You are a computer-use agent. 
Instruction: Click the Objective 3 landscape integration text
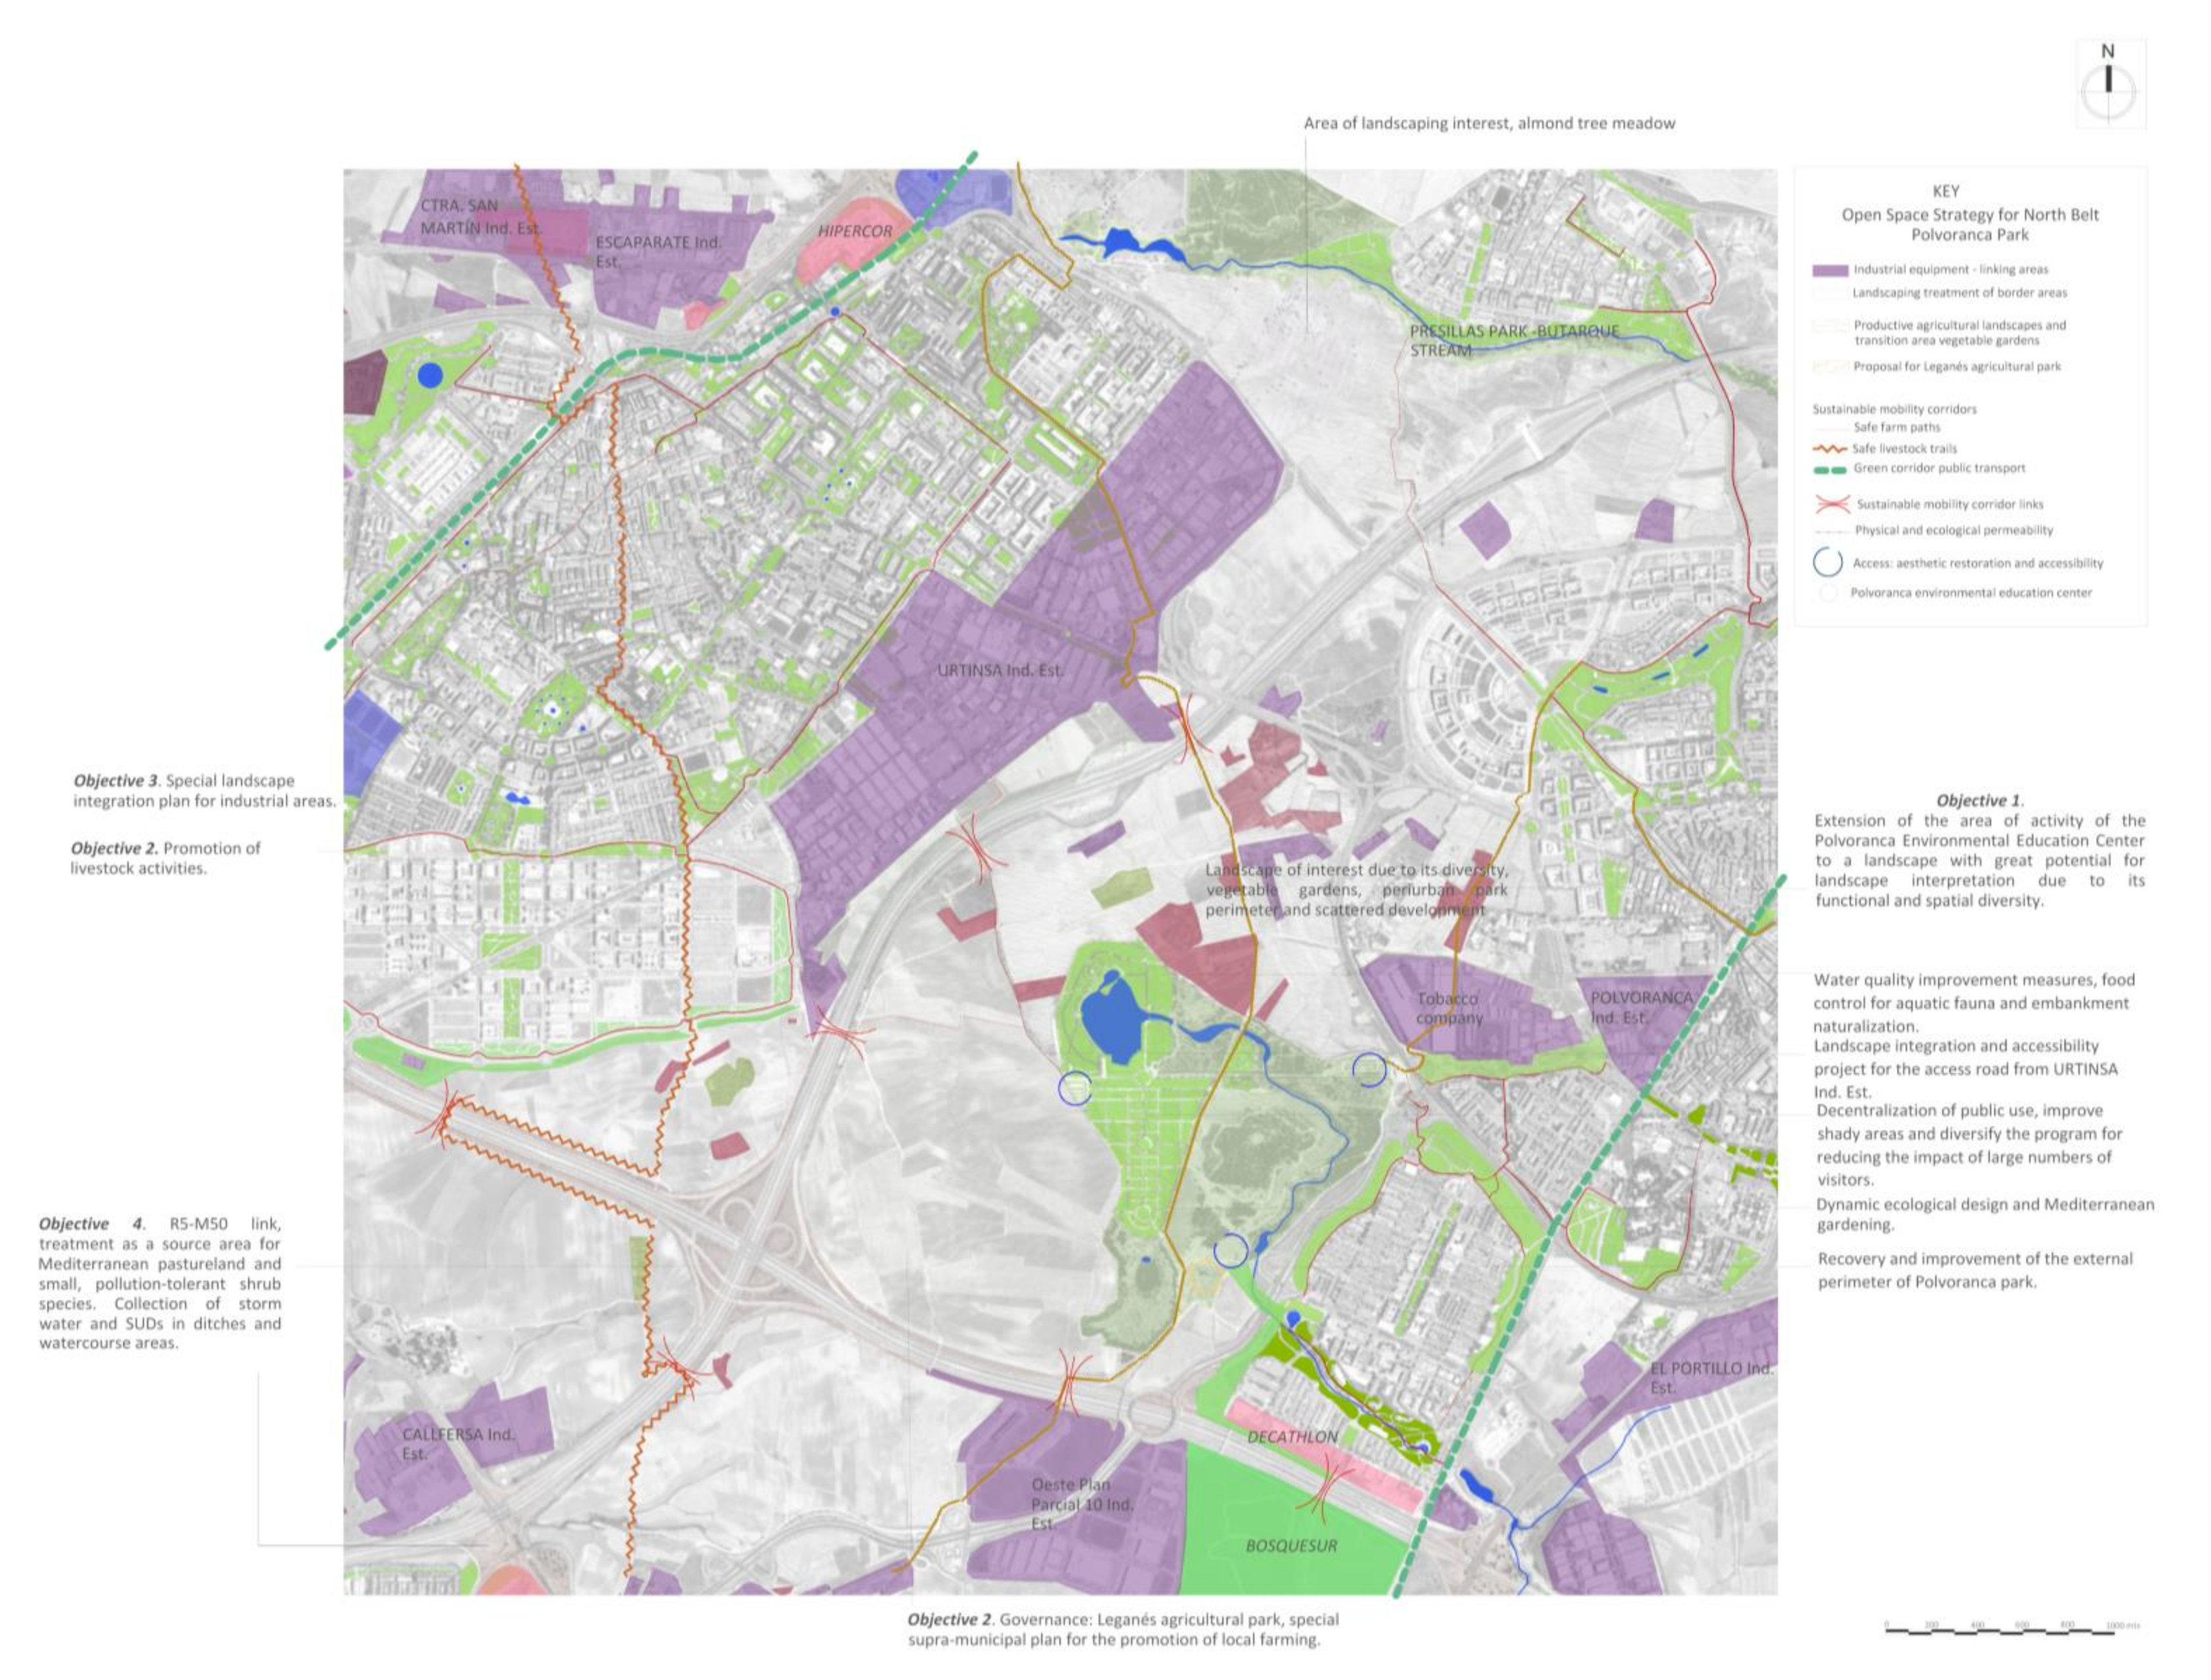[x=204, y=790]
